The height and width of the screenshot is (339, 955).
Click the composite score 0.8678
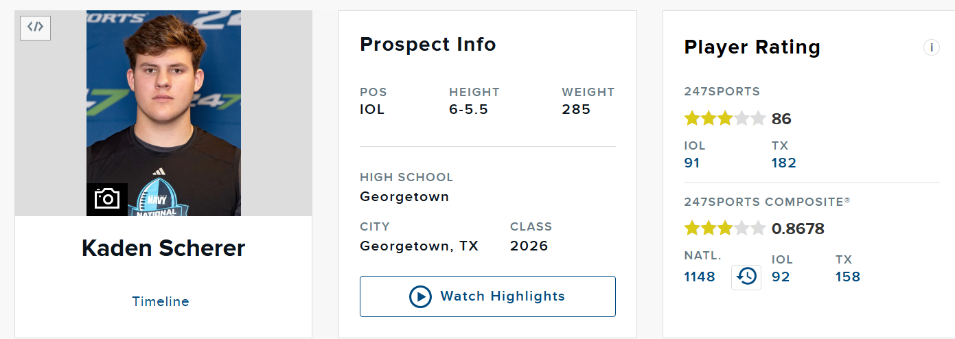tap(798, 229)
